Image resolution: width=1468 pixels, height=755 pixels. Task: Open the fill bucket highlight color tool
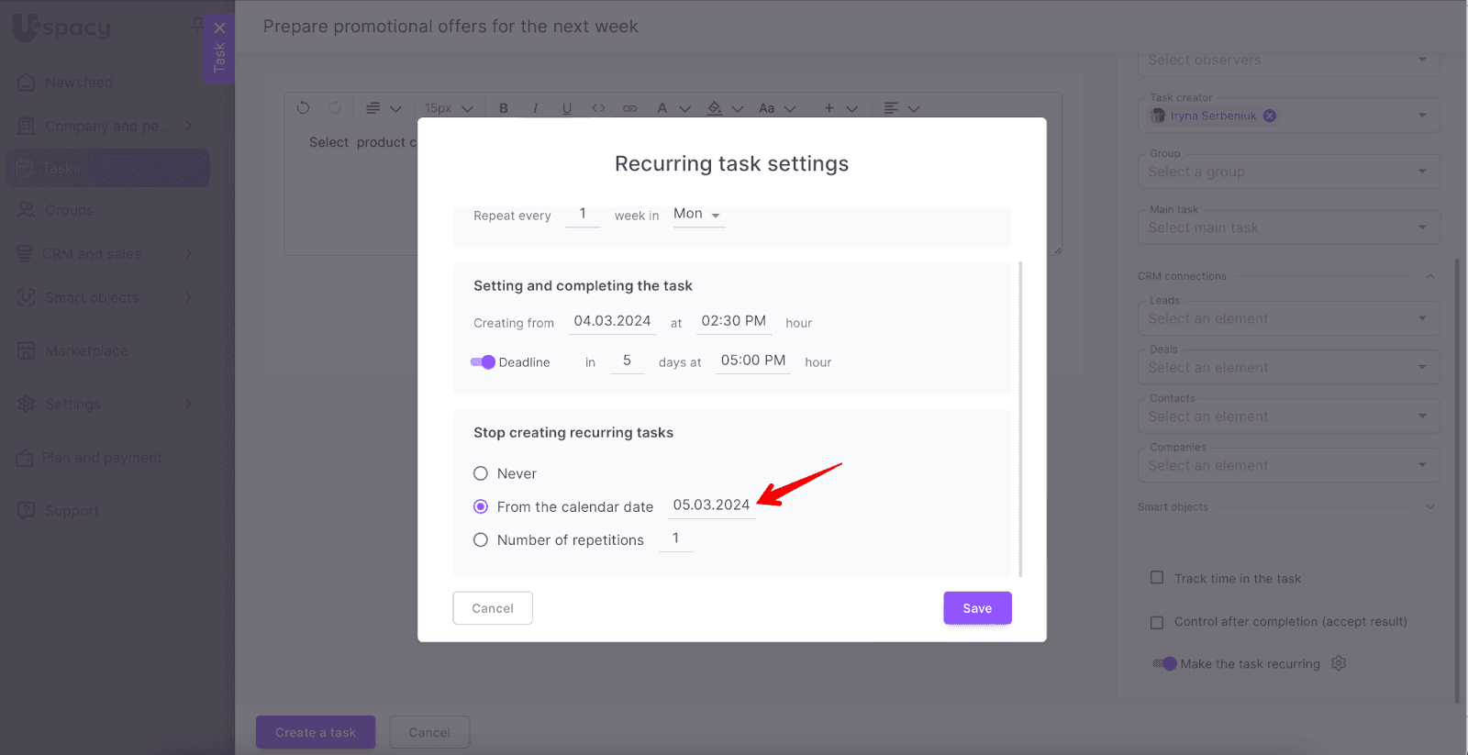tap(715, 108)
